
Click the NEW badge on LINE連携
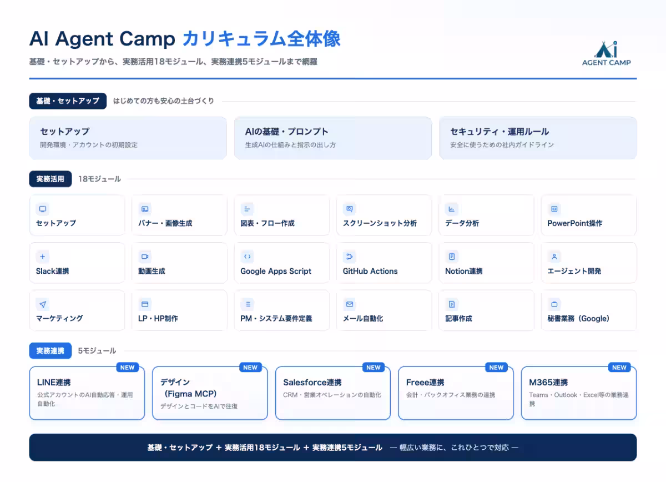click(x=128, y=368)
